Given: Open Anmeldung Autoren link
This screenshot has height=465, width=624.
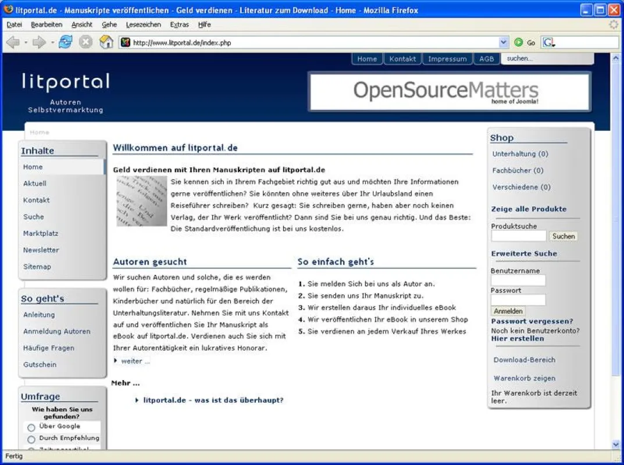Looking at the screenshot, I should tap(56, 331).
